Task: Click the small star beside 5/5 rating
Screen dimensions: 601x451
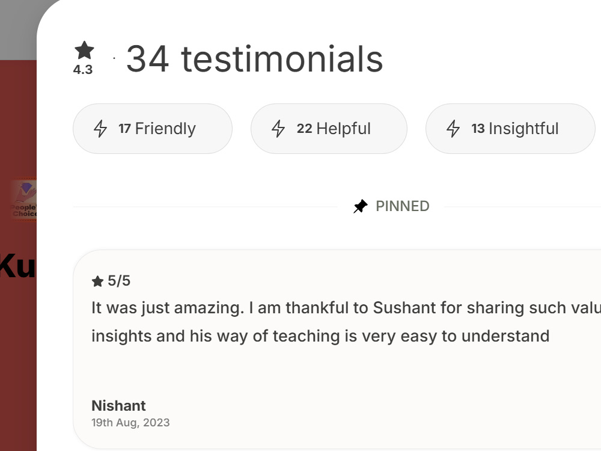Action: 98,281
